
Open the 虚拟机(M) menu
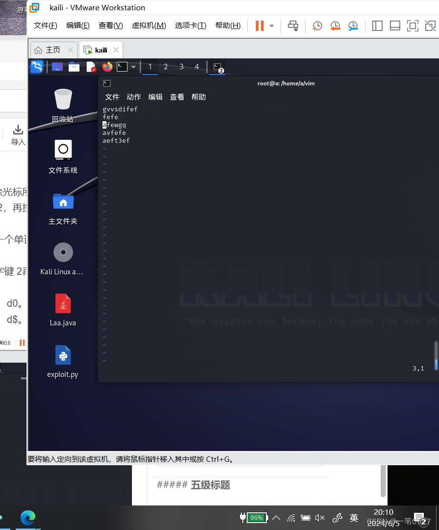[x=149, y=26]
